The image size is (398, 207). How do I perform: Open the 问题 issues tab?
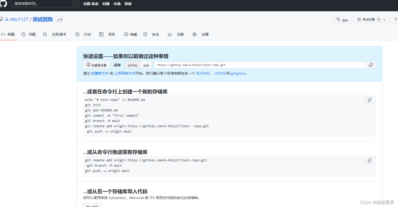coord(29,34)
